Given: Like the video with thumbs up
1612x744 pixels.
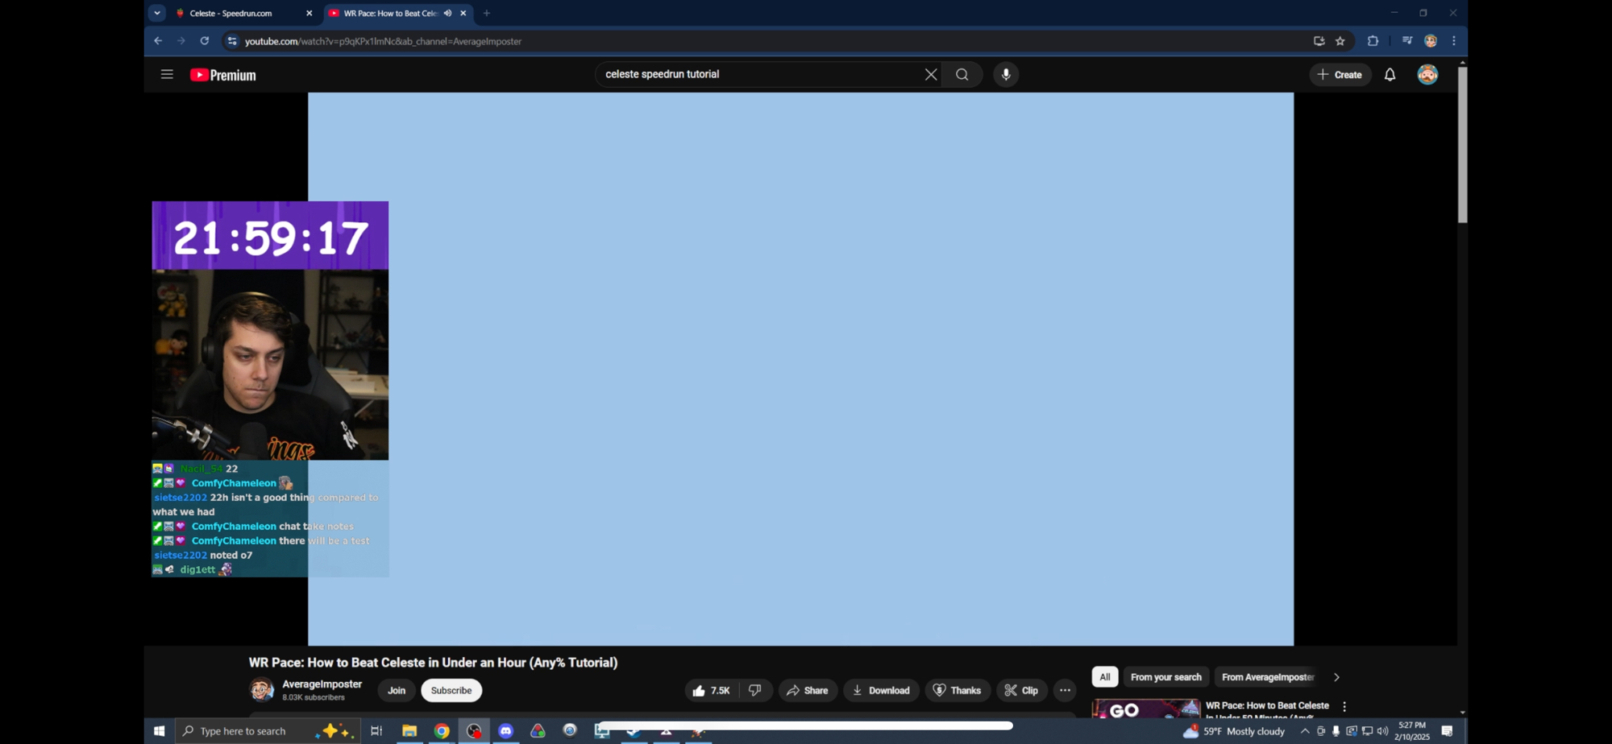Looking at the screenshot, I should (711, 691).
